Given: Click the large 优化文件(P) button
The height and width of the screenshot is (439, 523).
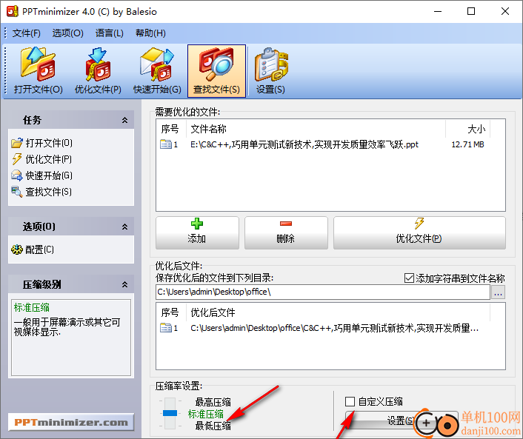Looking at the screenshot, I should [x=419, y=232].
